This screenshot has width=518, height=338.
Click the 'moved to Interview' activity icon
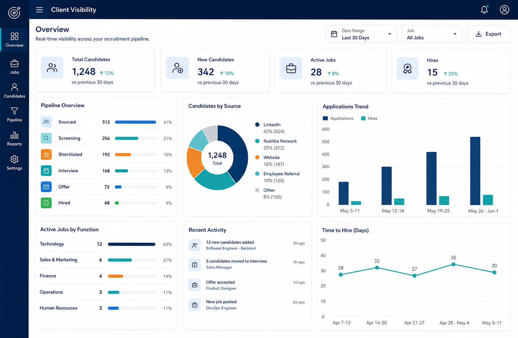coord(194,265)
